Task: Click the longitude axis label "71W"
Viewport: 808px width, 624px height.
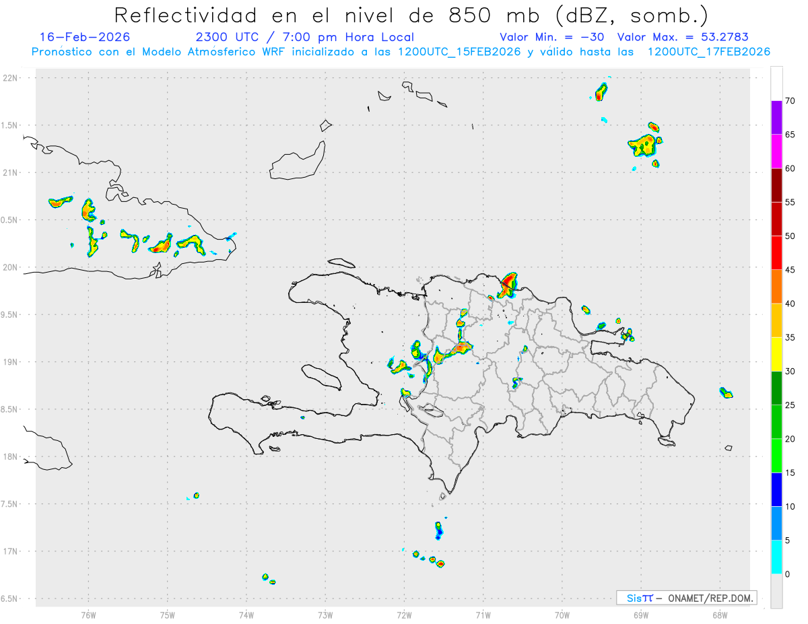Action: [x=483, y=614]
